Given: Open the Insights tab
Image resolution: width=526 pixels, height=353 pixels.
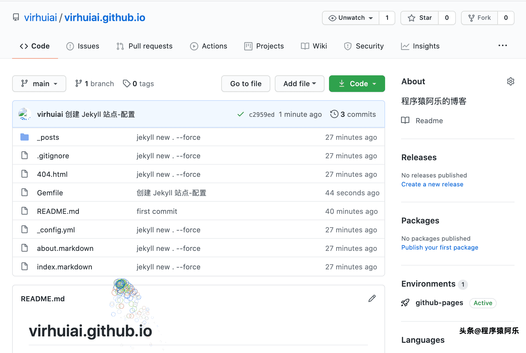Looking at the screenshot, I should pyautogui.click(x=420, y=46).
